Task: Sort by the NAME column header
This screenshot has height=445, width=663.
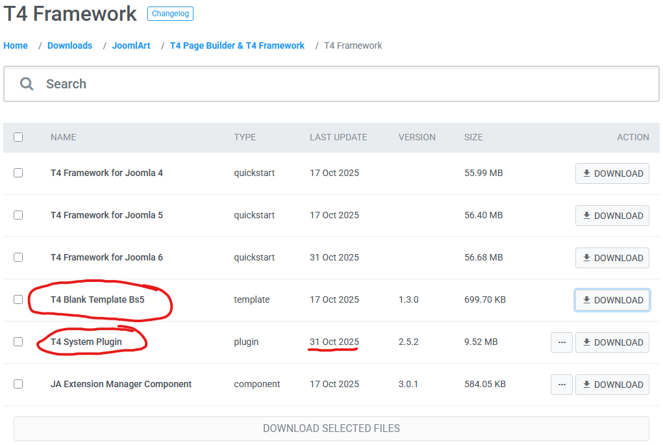Action: tap(64, 137)
